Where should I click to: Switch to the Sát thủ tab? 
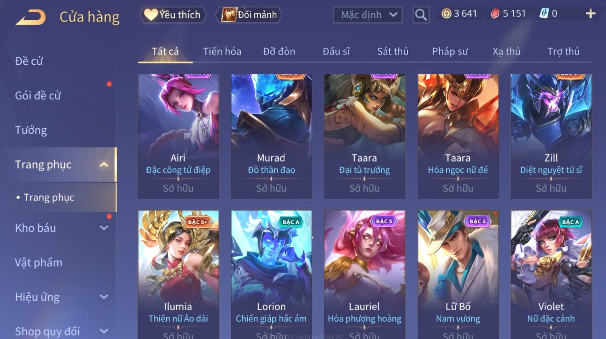point(393,51)
